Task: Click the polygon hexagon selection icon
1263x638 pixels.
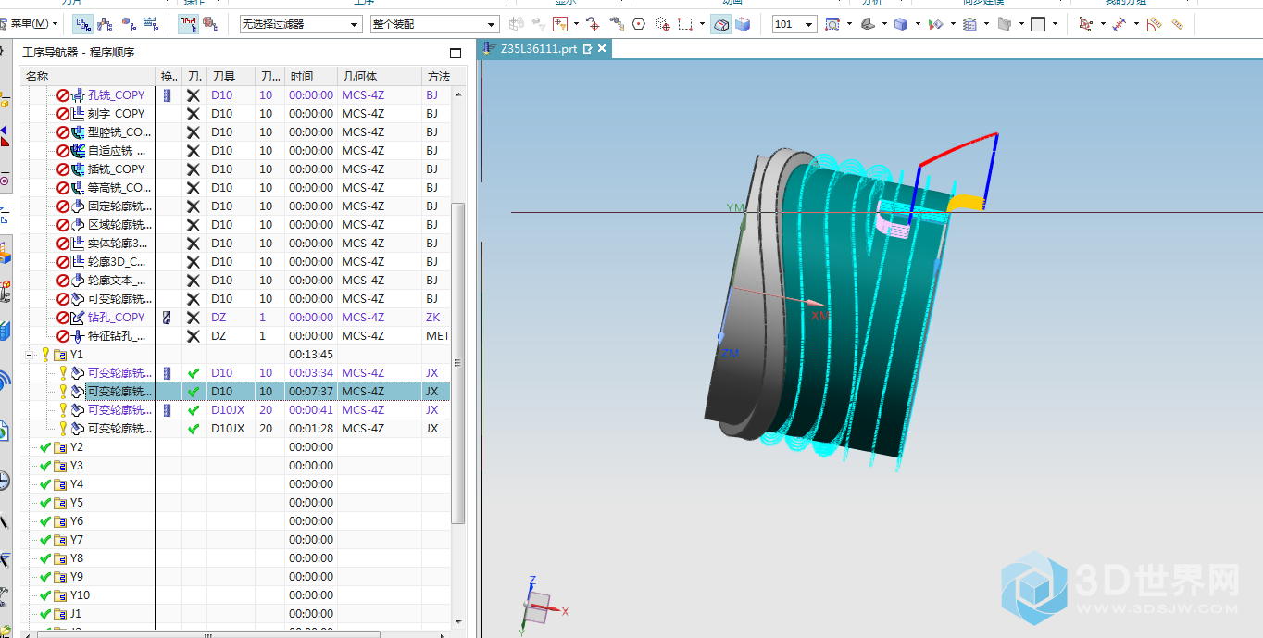Action: coord(638,24)
